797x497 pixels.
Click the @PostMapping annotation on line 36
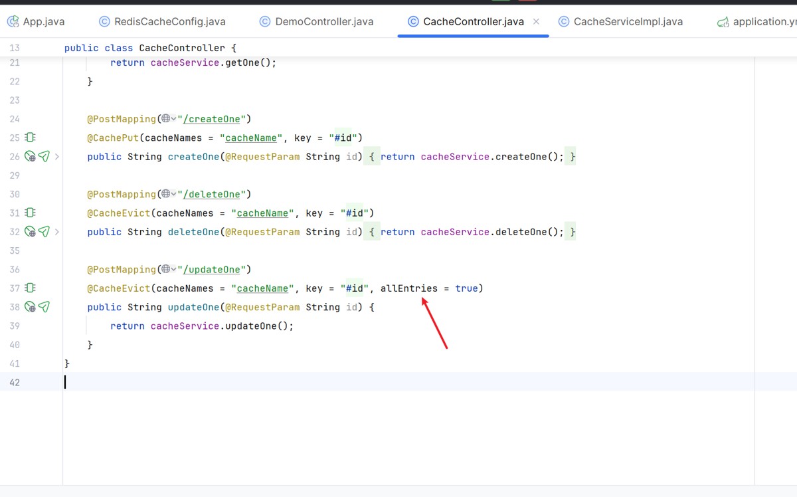(x=122, y=269)
